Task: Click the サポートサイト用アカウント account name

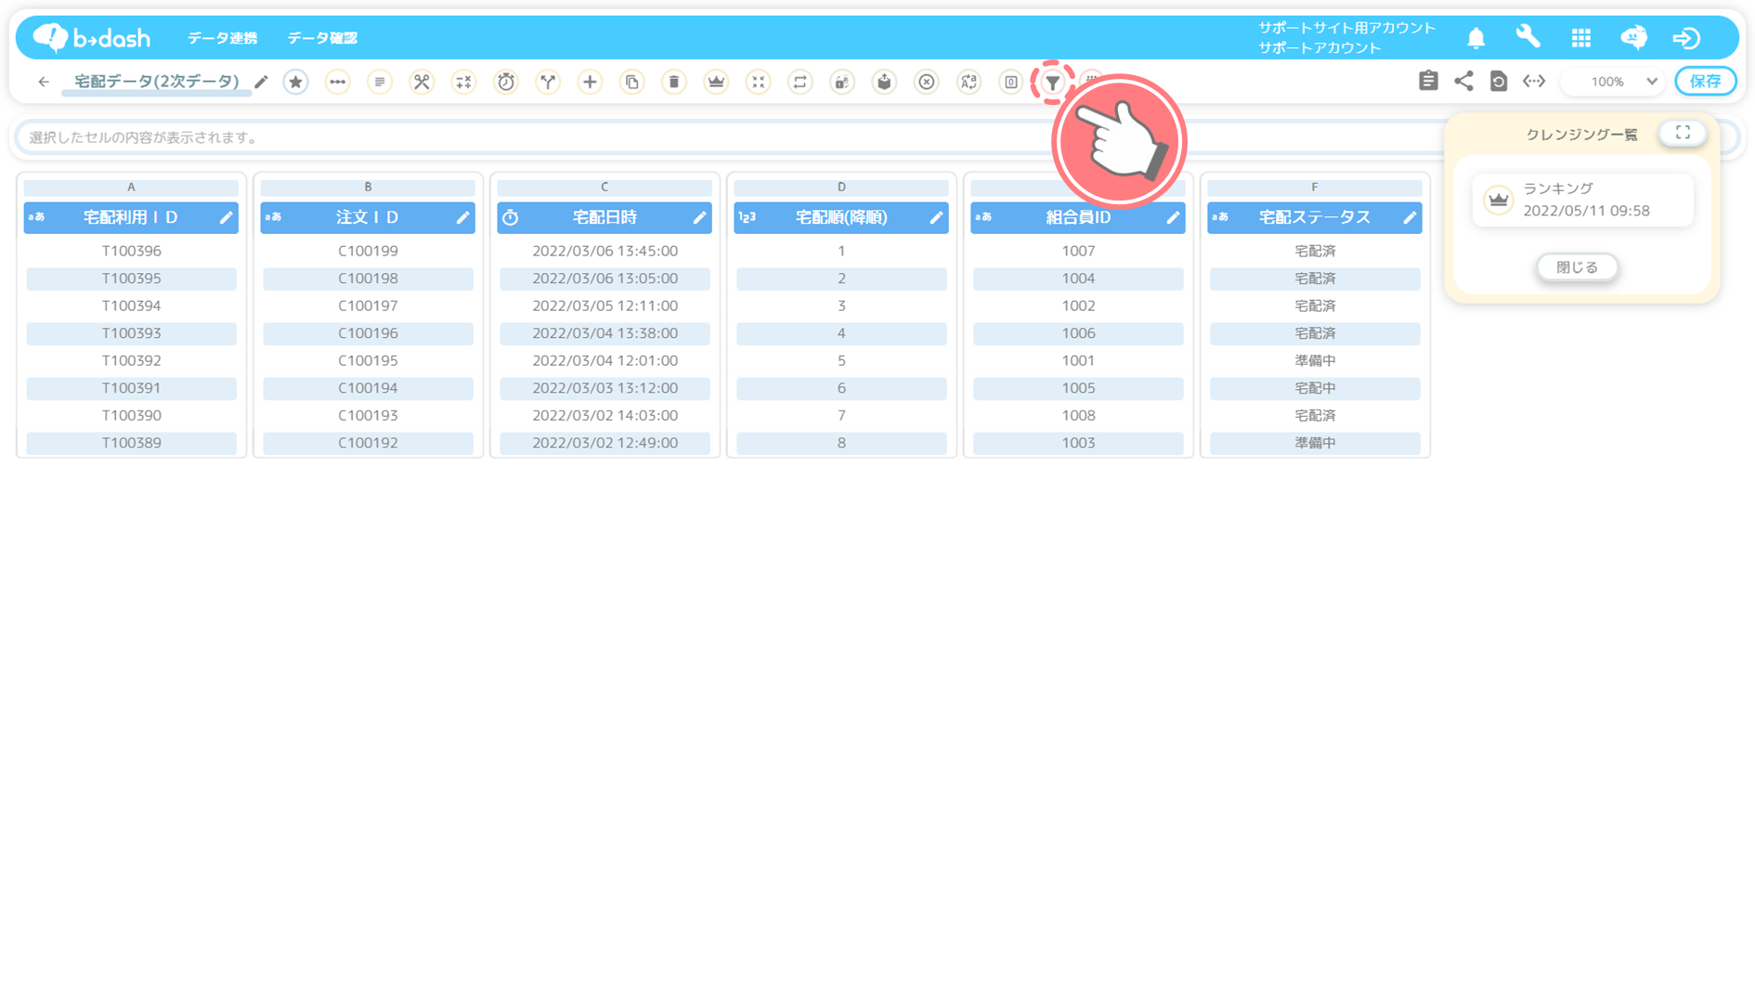Action: pyautogui.click(x=1346, y=28)
